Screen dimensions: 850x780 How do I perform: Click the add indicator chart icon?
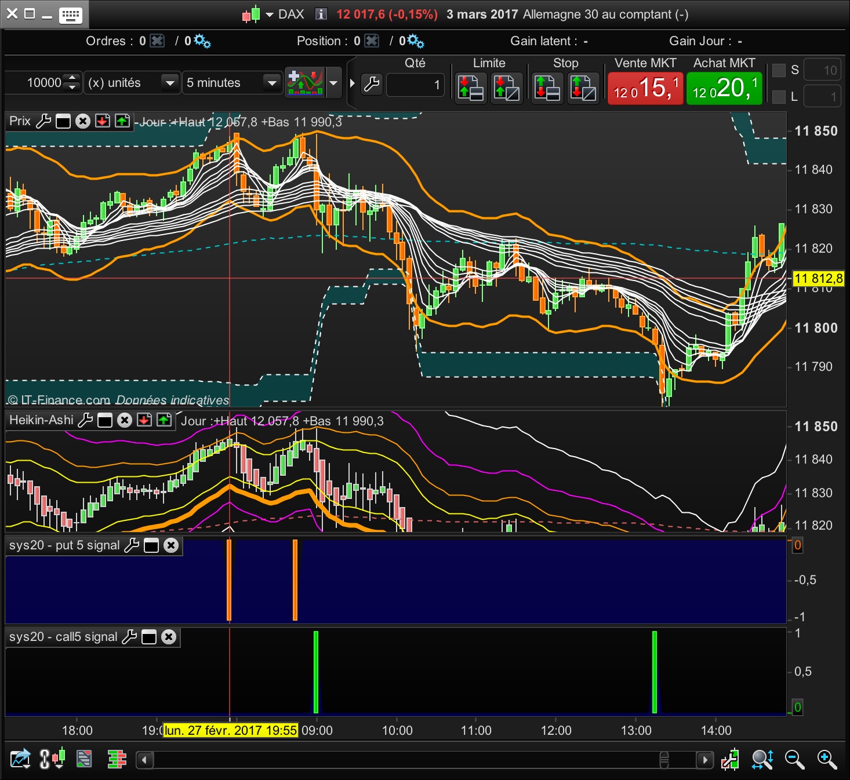306,83
